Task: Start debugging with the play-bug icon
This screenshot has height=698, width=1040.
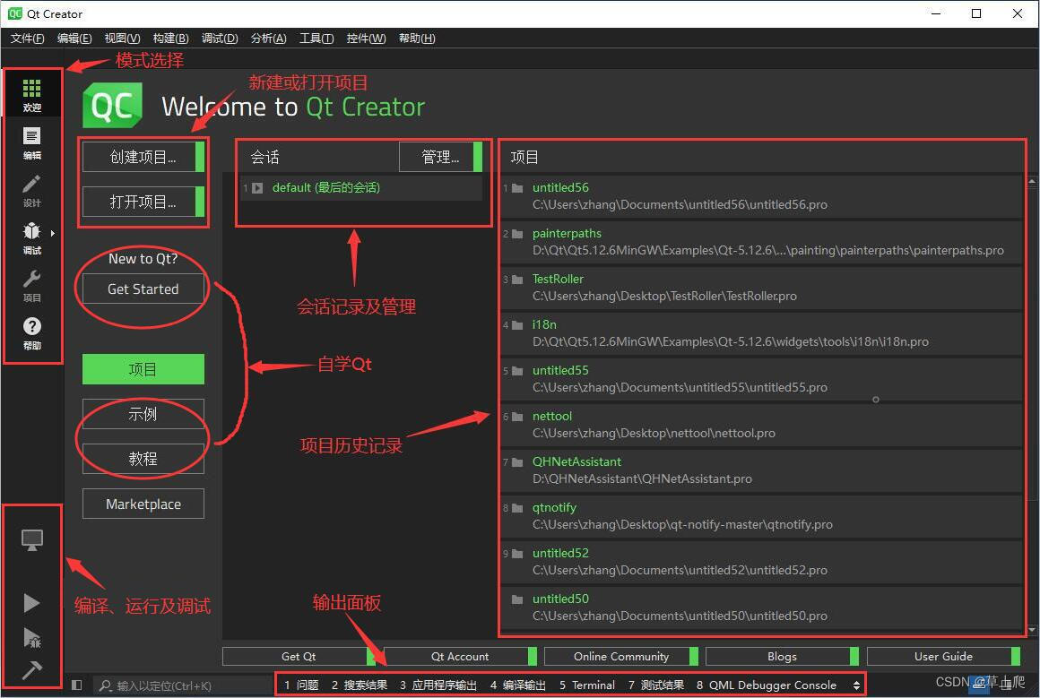Action: click(32, 638)
